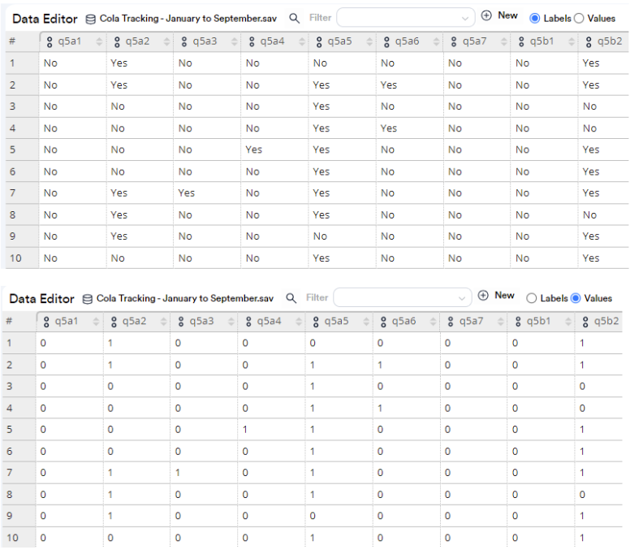
Task: Open the Filter dropdown in the top editor
Action: pos(406,18)
